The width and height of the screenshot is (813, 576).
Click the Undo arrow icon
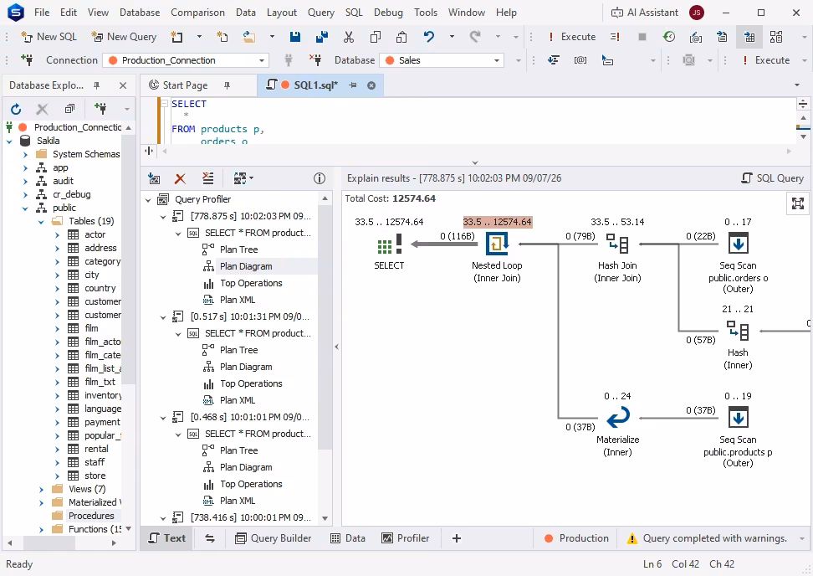point(429,37)
